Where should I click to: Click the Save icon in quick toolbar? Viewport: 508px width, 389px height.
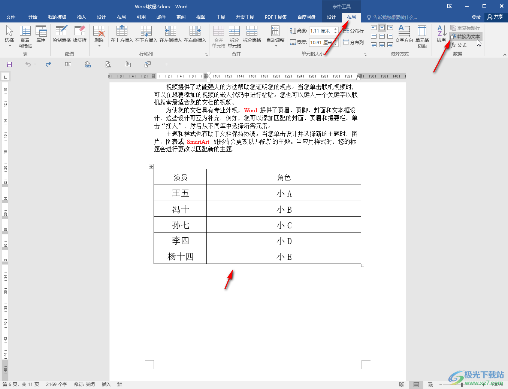pyautogui.click(x=9, y=64)
